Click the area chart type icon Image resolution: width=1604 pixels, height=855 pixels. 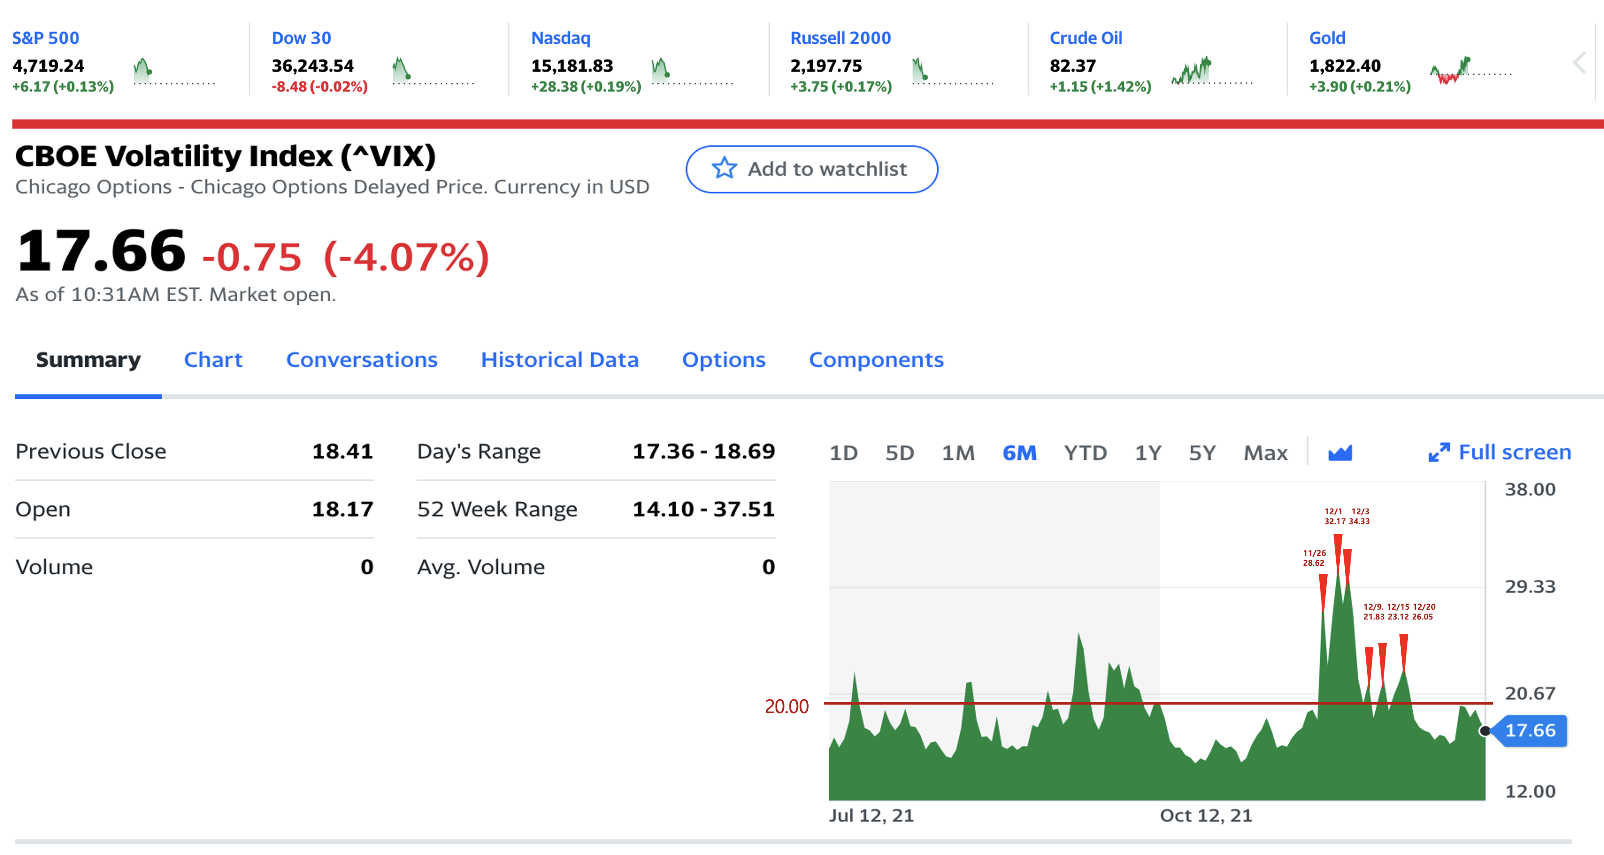1340,453
